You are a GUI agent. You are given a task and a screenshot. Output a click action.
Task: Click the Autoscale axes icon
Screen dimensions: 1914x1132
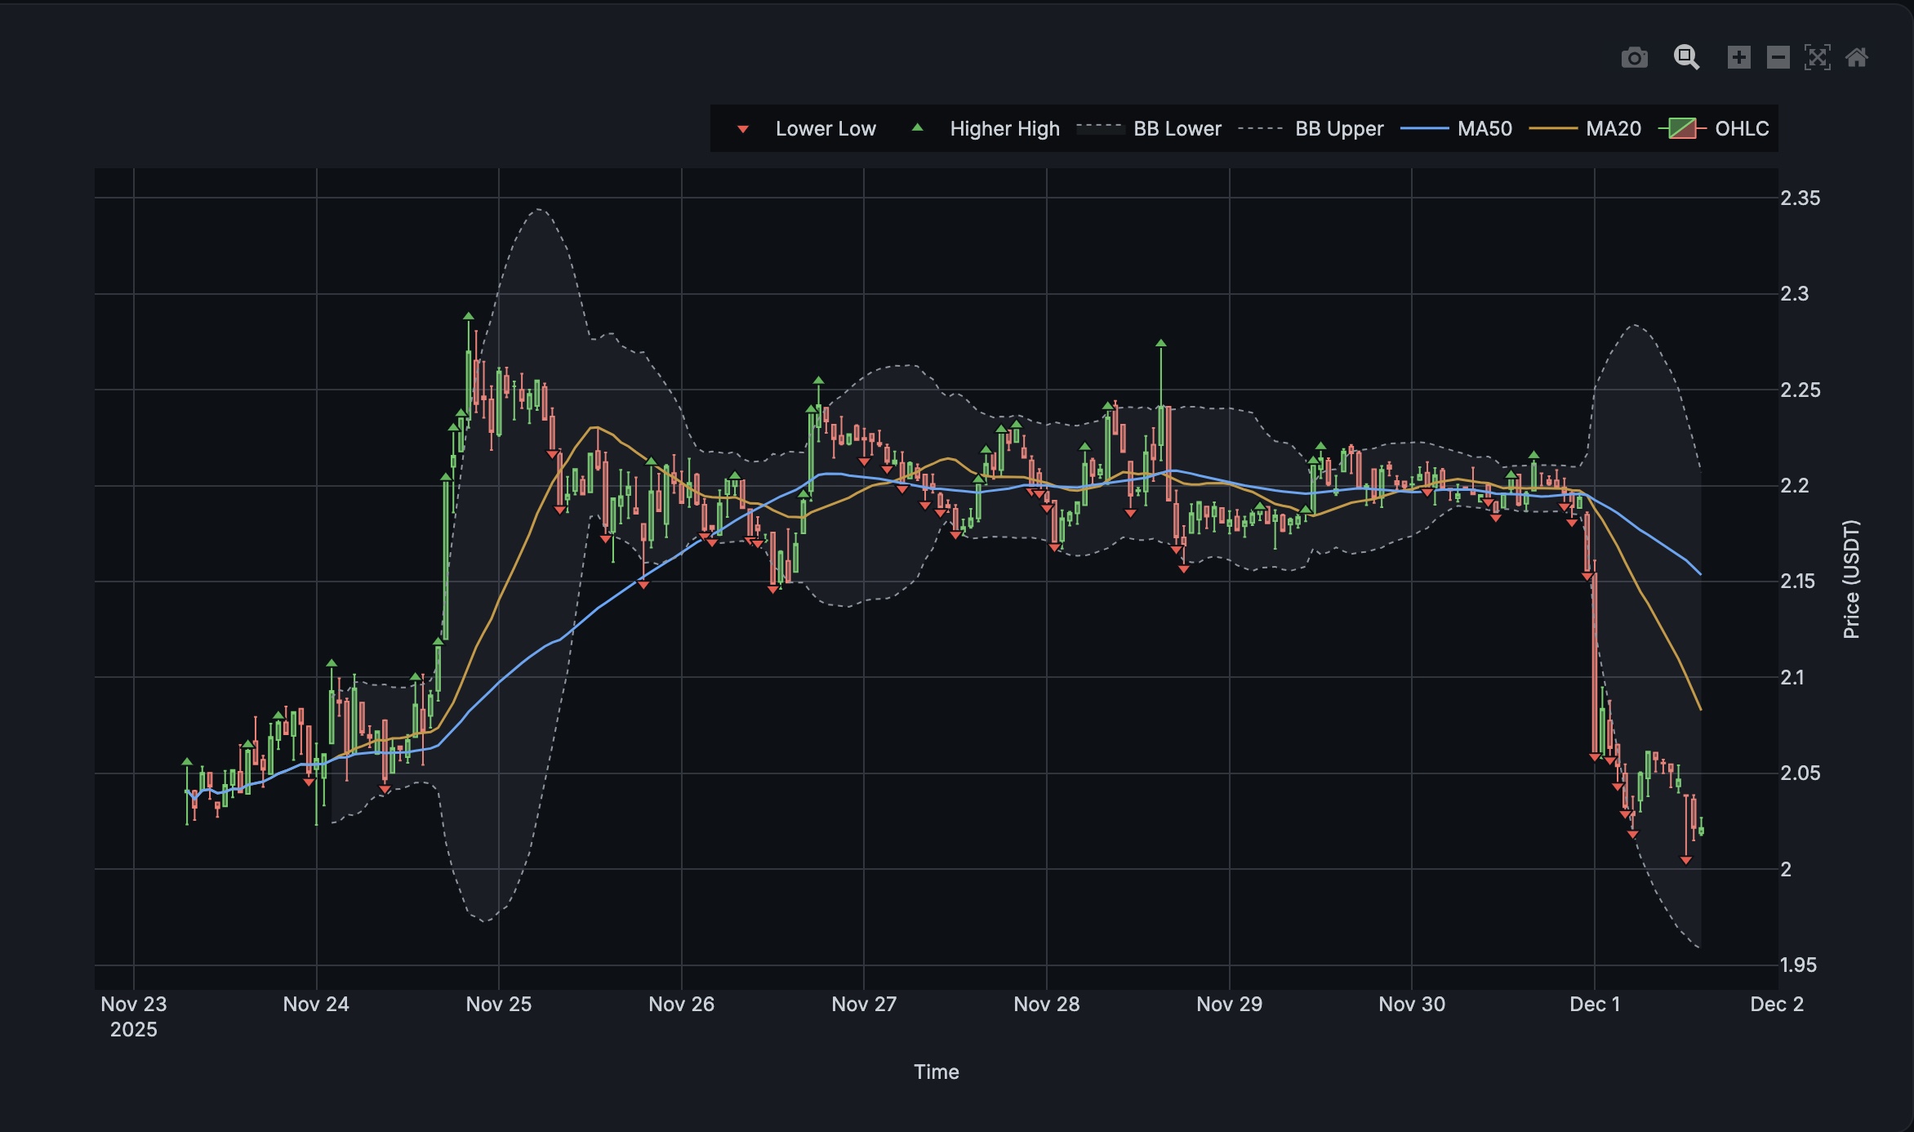[1817, 58]
